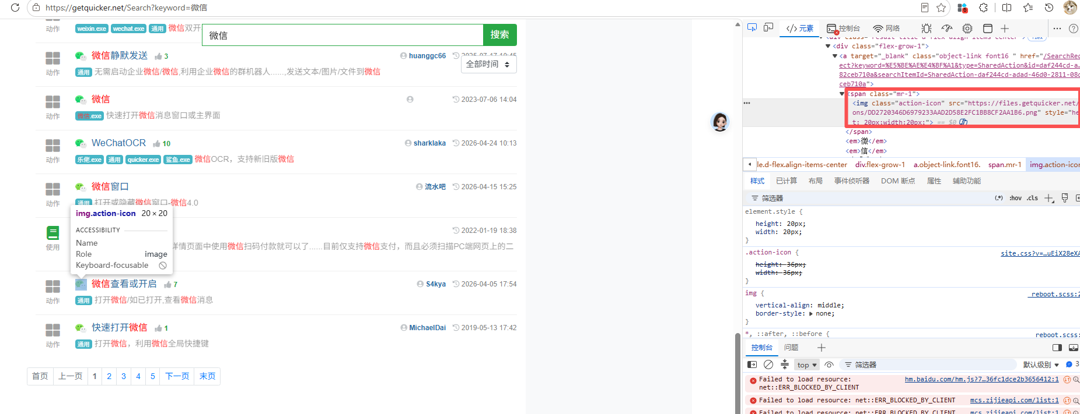Open the DevTools performance gauge tool

[947, 29]
